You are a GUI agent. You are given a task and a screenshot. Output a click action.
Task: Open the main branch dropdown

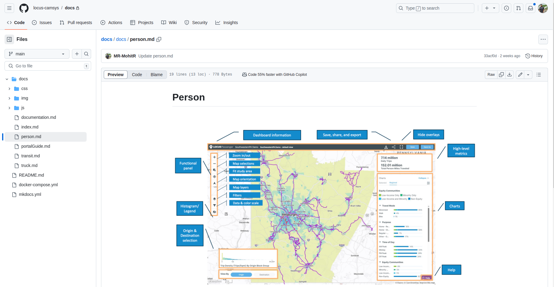pos(37,54)
